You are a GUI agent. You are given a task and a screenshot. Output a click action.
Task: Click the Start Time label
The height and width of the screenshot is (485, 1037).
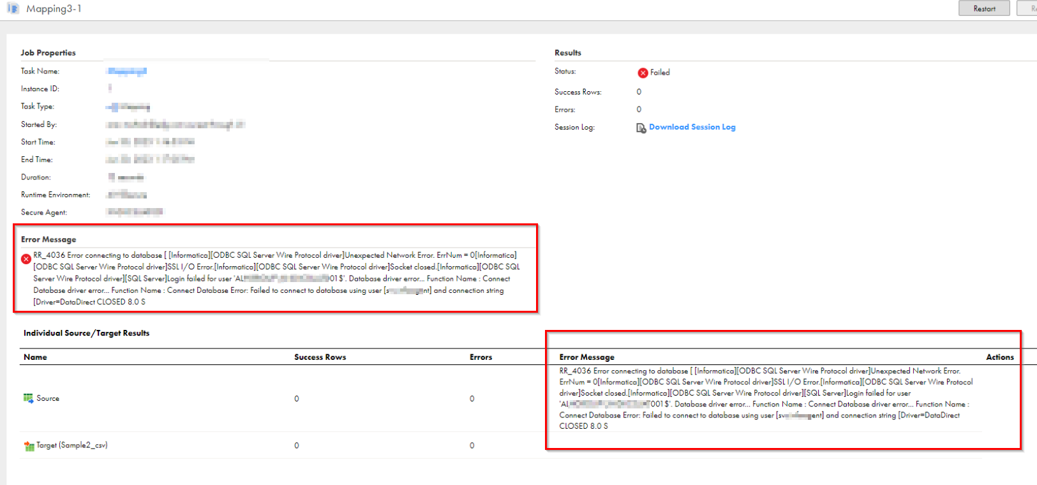[x=38, y=142]
